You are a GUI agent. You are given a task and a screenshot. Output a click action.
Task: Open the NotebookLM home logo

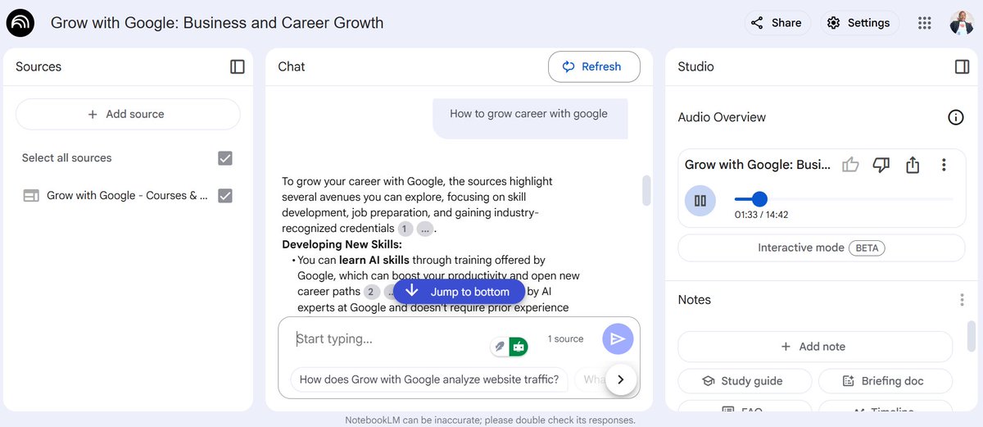pyautogui.click(x=20, y=23)
